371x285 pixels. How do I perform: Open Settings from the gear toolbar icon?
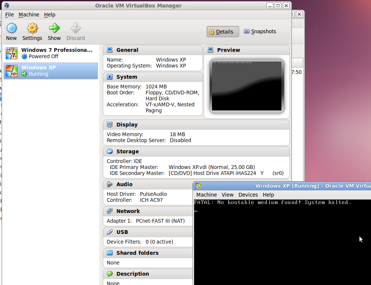tap(32, 28)
